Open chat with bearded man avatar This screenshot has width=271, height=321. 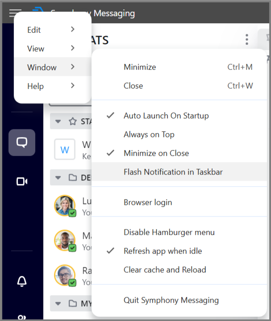65,240
